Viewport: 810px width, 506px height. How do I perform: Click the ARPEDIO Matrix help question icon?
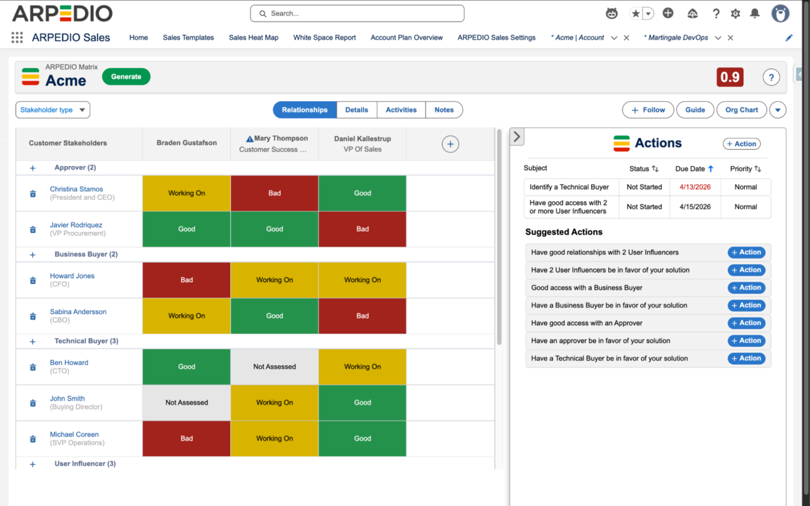click(x=771, y=77)
